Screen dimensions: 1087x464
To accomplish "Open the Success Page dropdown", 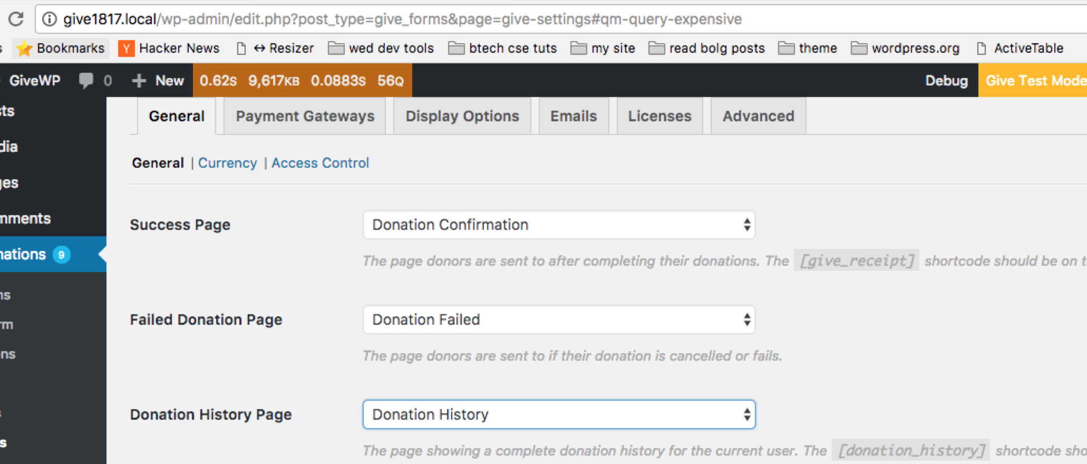I will click(x=559, y=224).
